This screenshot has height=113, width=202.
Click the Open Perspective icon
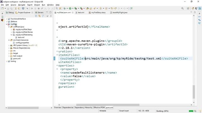(188, 8)
